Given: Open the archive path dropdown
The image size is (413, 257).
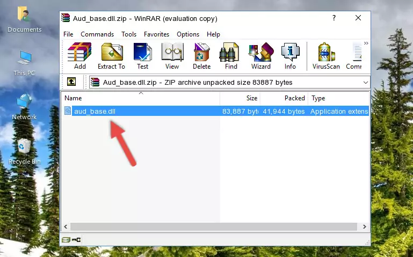Looking at the screenshot, I should (x=366, y=82).
